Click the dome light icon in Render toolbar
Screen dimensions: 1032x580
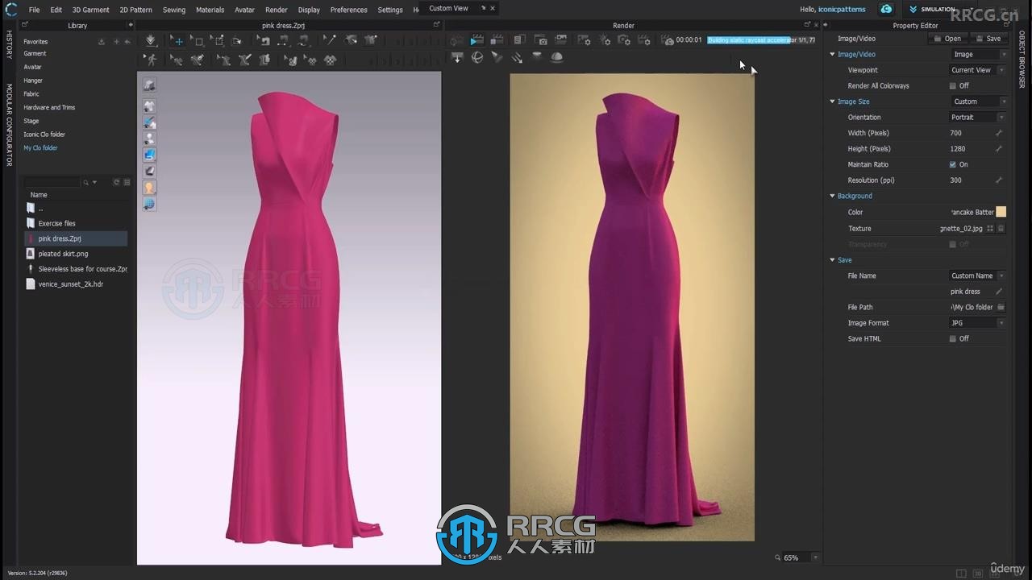pos(556,57)
